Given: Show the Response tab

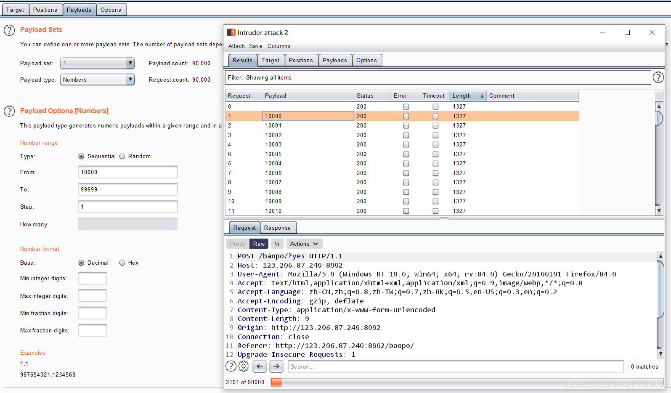Looking at the screenshot, I should (278, 228).
